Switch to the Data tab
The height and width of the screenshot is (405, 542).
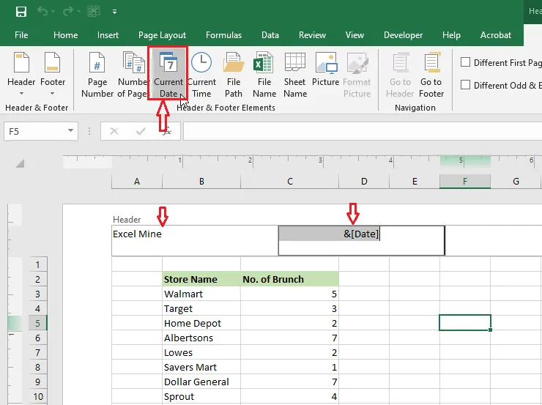click(x=270, y=35)
